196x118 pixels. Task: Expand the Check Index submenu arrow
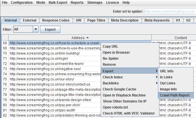(x=156, y=77)
